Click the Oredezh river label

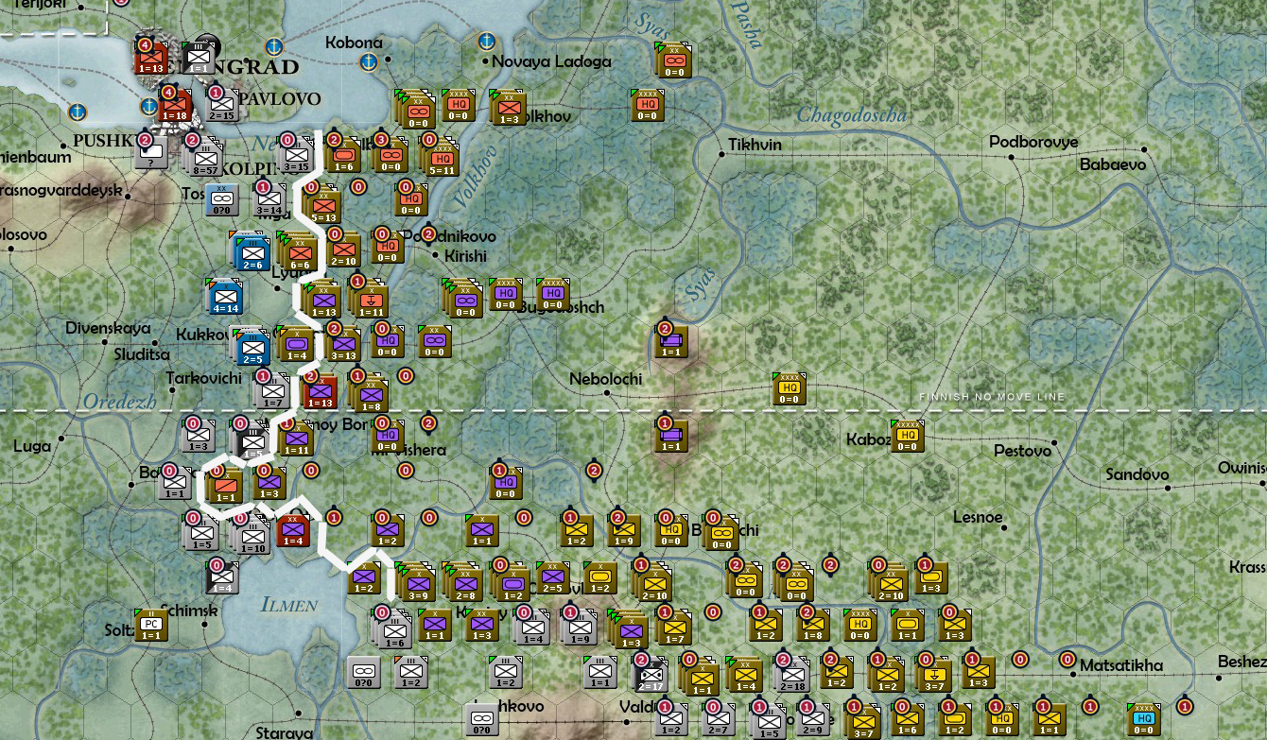pyautogui.click(x=118, y=402)
